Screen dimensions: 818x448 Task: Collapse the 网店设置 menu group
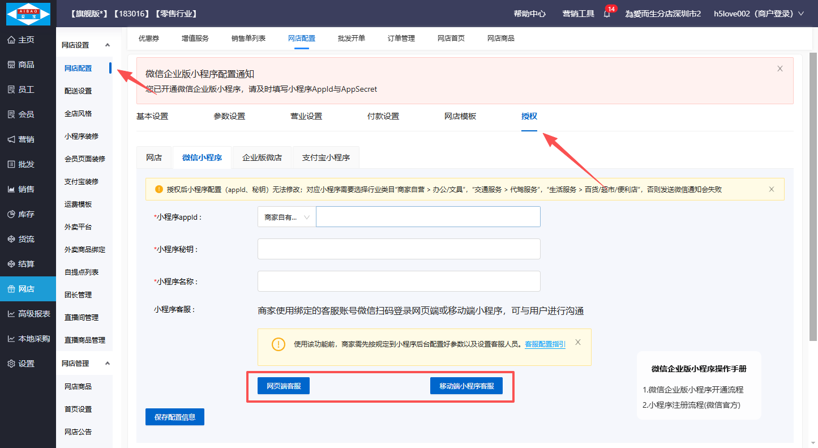click(x=108, y=45)
